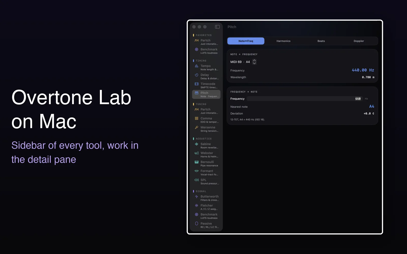The image size is (407, 254).
Task: Click the Benchmark icon under Favorites
Action: coord(197,50)
